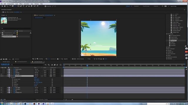The height and width of the screenshot is (105, 188).
Task: Hide the sun glow layer
Action: [1, 89]
